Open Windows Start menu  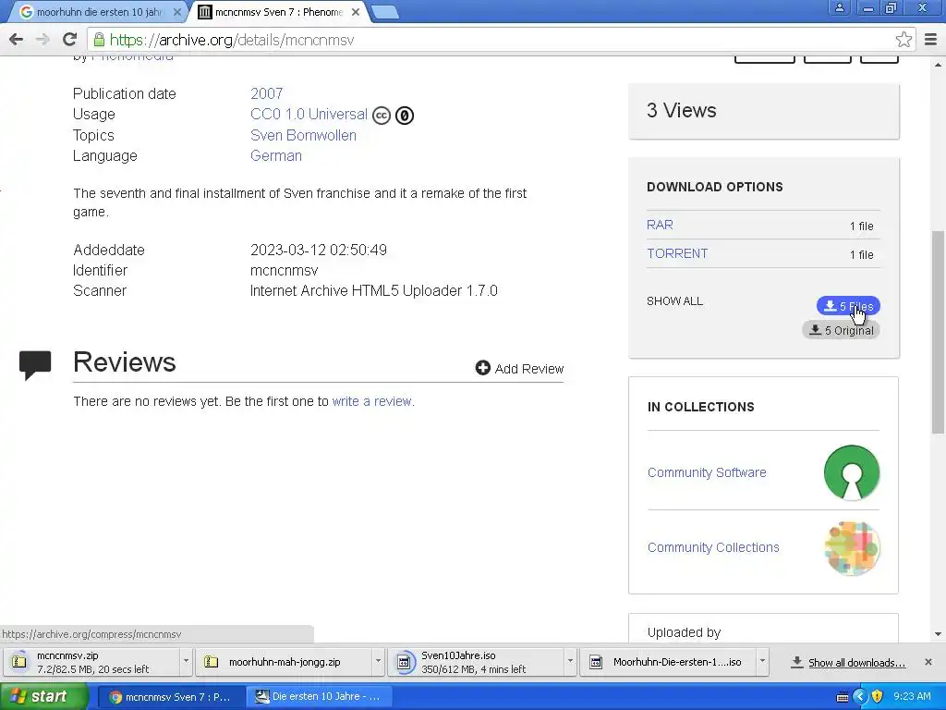[43, 696]
